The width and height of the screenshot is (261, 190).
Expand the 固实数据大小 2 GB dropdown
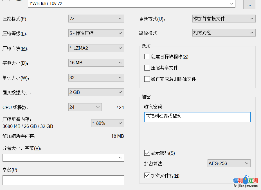(x=96, y=92)
